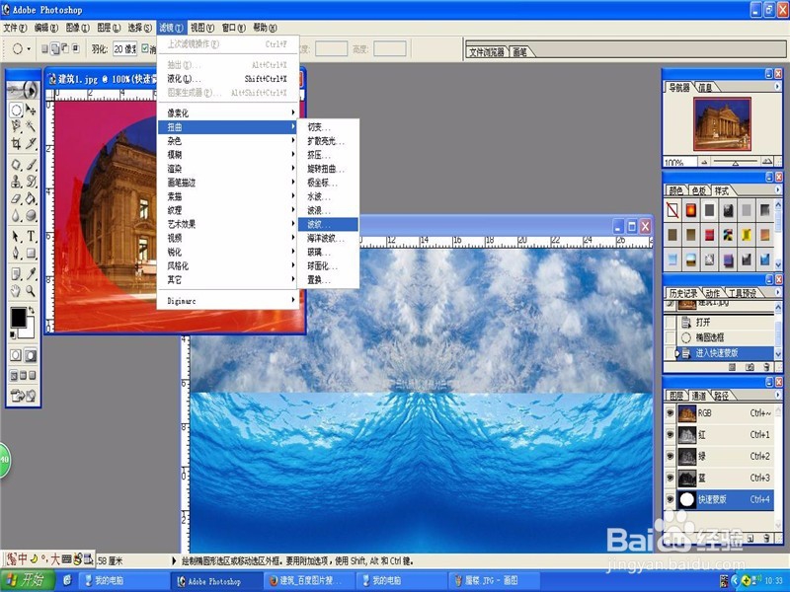The width and height of the screenshot is (790, 592).
Task: Switch to 屋檐.JPG - 画图 taskbar button
Action: [x=493, y=580]
